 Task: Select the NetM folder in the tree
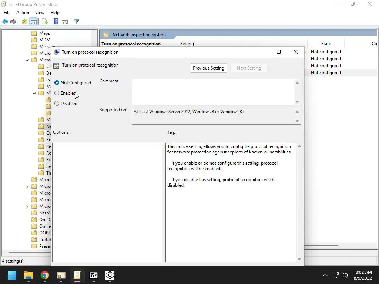tap(45, 213)
